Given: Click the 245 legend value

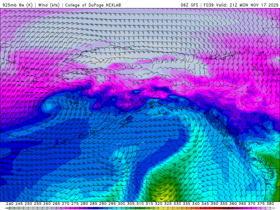Looking at the screenshot, I should coord(19,204).
